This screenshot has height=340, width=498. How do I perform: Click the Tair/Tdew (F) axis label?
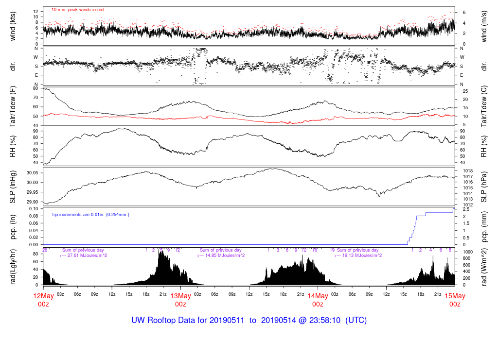[13, 106]
